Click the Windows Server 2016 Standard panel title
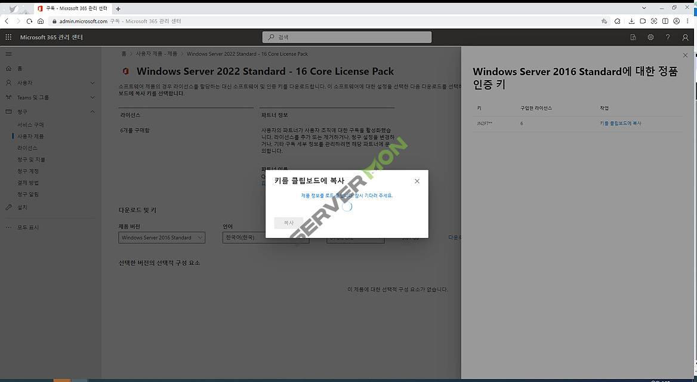 575,78
